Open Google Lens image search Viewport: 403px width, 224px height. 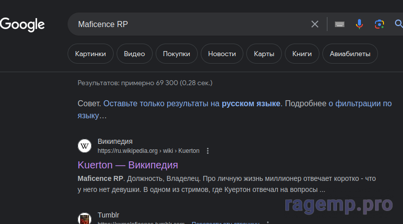379,24
